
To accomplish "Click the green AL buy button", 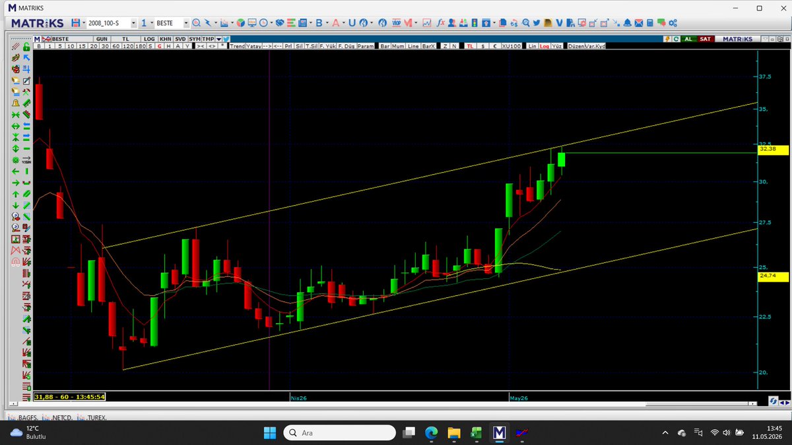I will (688, 39).
